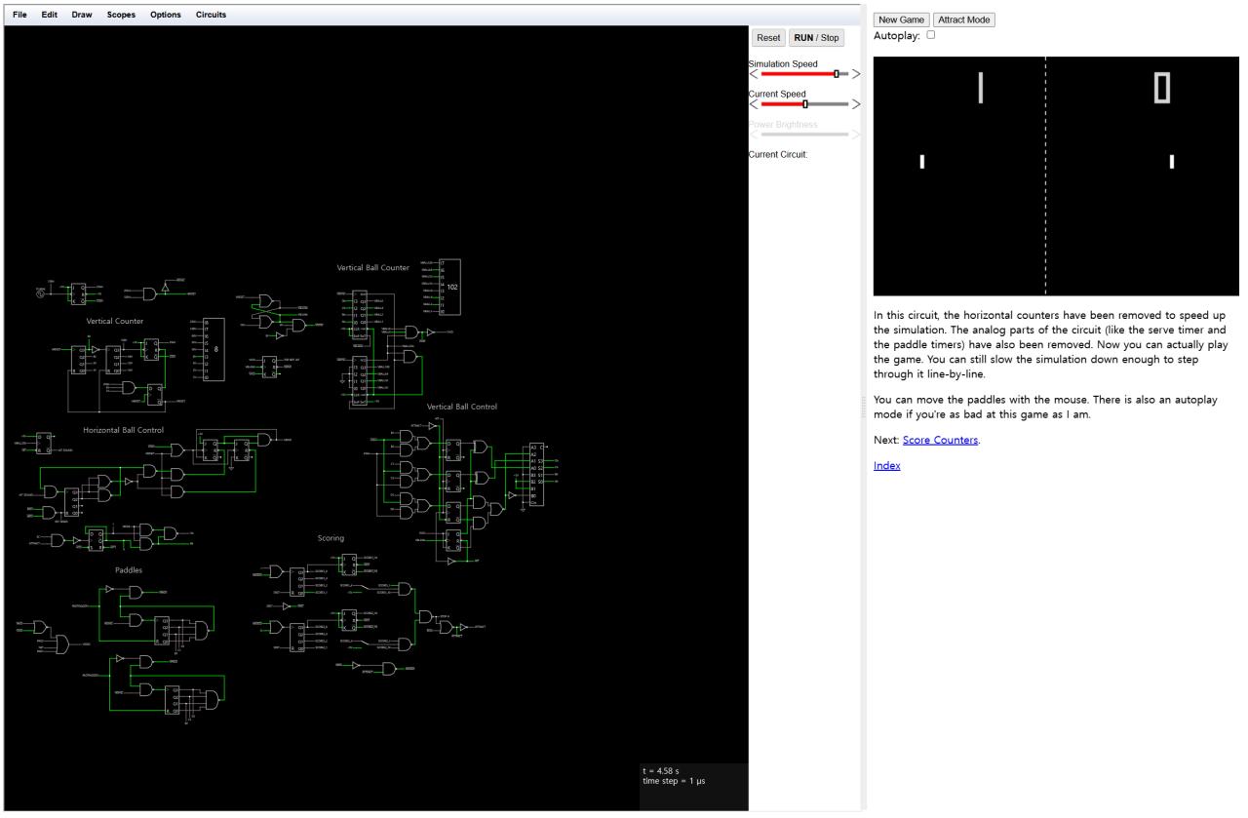Toggle the RUN / Stop button
Viewport: 1248px width, 818px height.
pos(817,38)
